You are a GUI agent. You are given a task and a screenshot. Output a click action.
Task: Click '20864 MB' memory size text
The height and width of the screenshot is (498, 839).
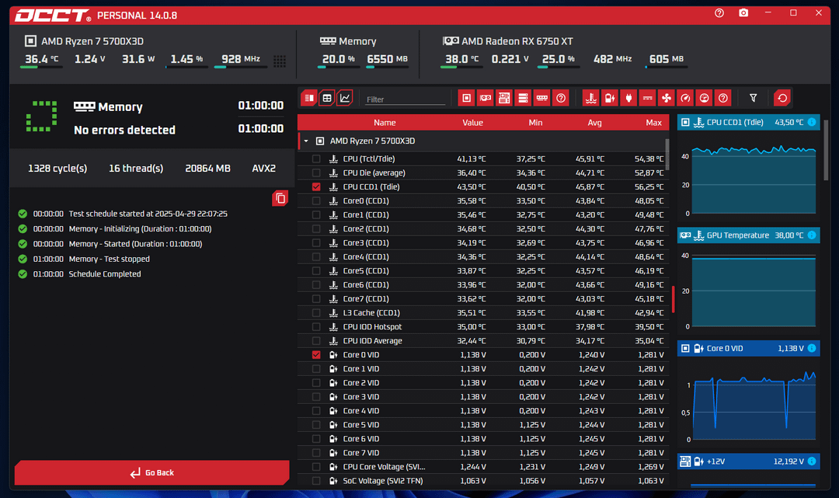click(207, 169)
